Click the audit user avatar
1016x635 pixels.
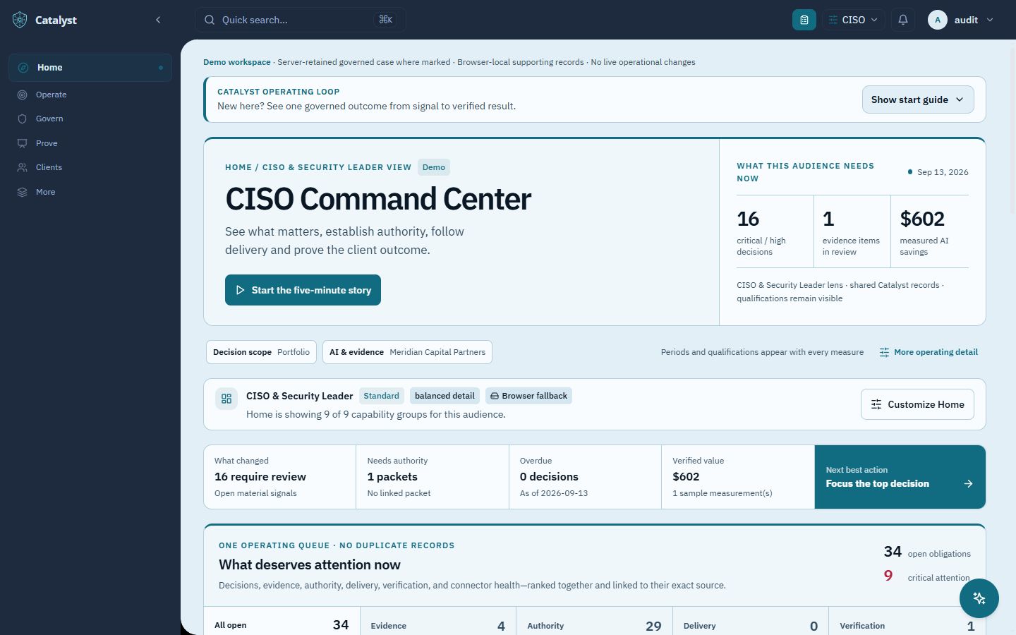[938, 20]
